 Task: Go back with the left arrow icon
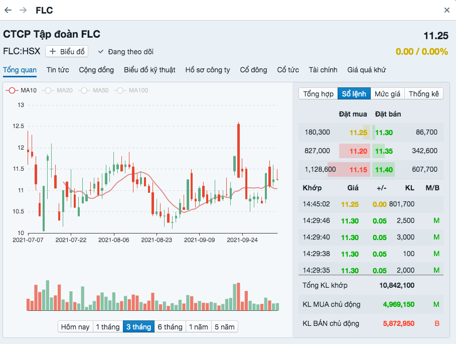(x=8, y=10)
